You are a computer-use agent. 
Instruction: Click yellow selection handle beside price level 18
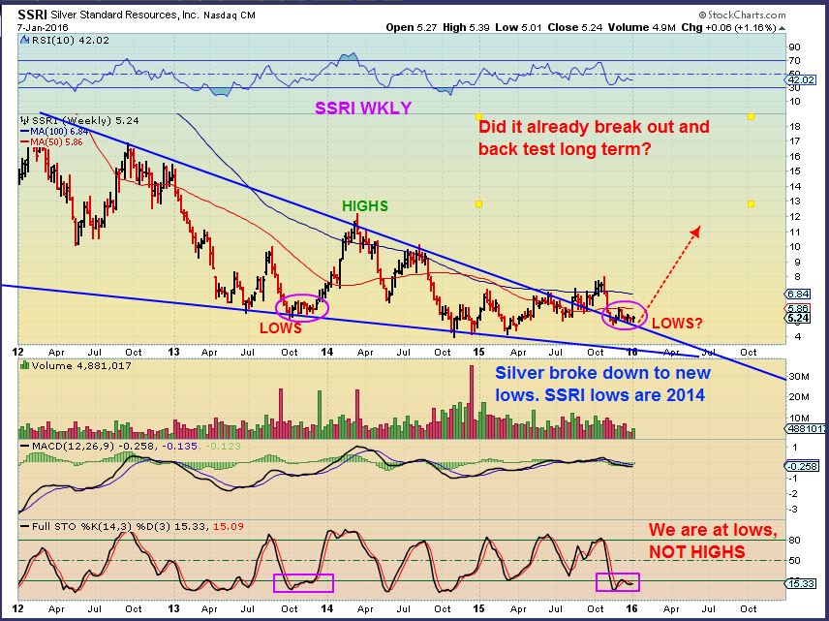pos(751,116)
